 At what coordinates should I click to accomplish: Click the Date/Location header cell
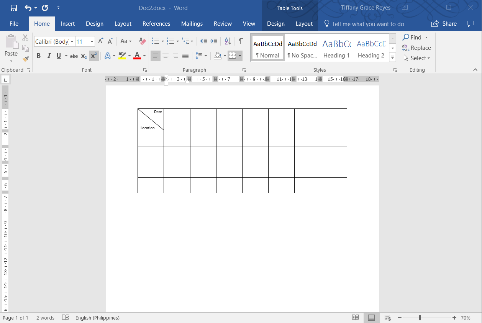pos(151,119)
